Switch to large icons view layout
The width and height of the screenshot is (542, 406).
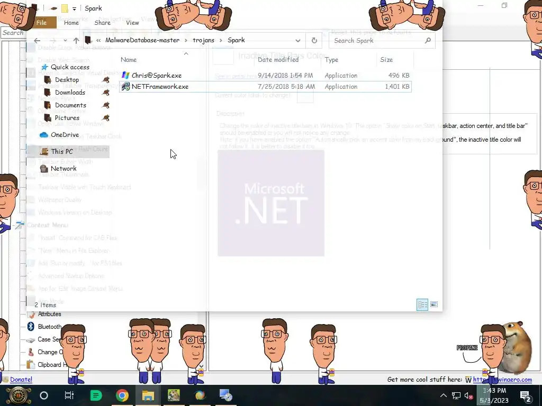click(x=434, y=304)
